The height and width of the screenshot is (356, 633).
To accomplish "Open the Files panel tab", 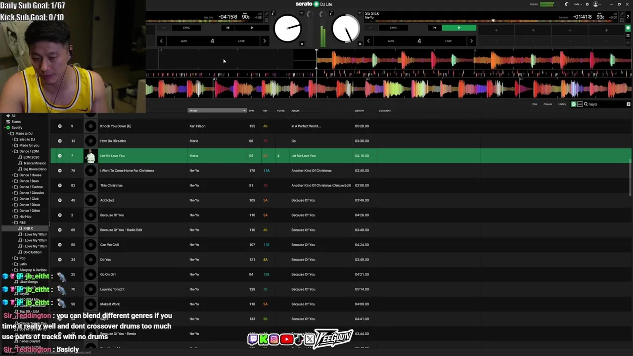I will coord(535,104).
